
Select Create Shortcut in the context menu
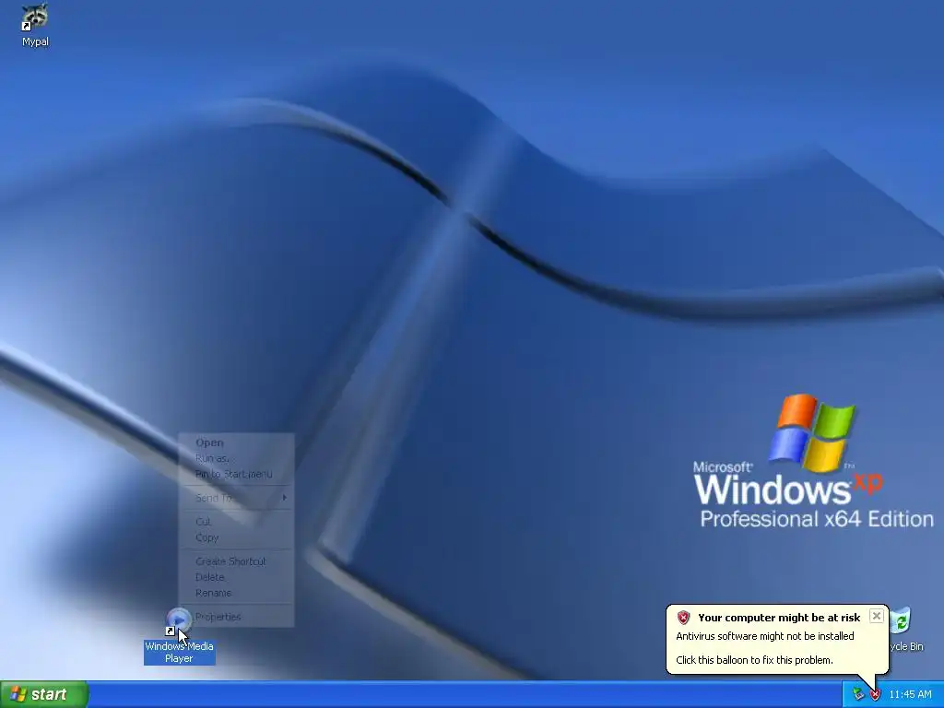(237, 561)
